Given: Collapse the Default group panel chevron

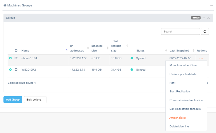Looking at the screenshot, I should 209,18.
